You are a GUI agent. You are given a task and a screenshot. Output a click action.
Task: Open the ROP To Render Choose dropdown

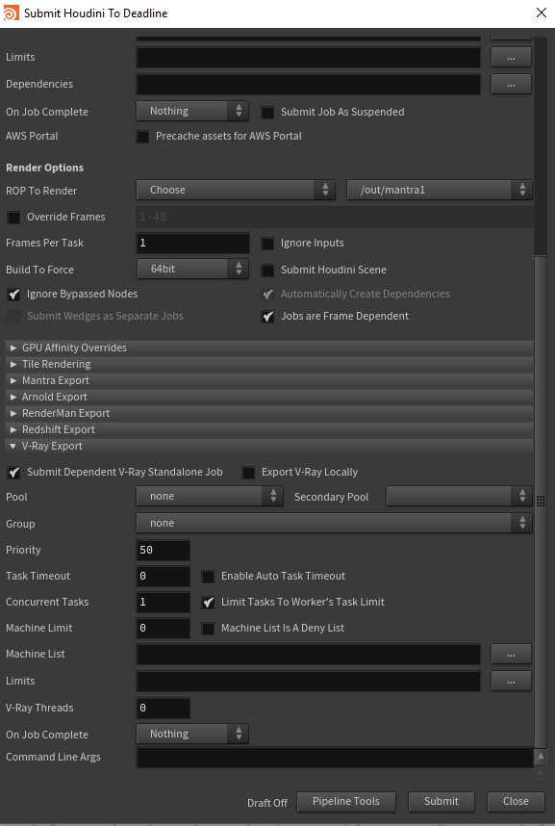[236, 191]
